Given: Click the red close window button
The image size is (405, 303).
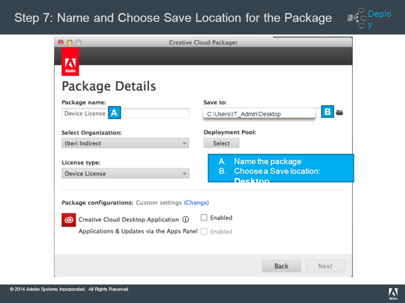Looking at the screenshot, I should [61, 42].
